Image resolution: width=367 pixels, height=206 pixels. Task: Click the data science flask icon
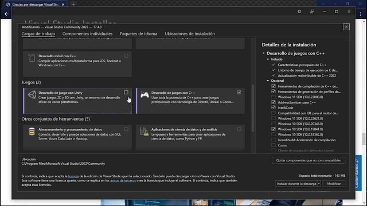click(x=145, y=132)
